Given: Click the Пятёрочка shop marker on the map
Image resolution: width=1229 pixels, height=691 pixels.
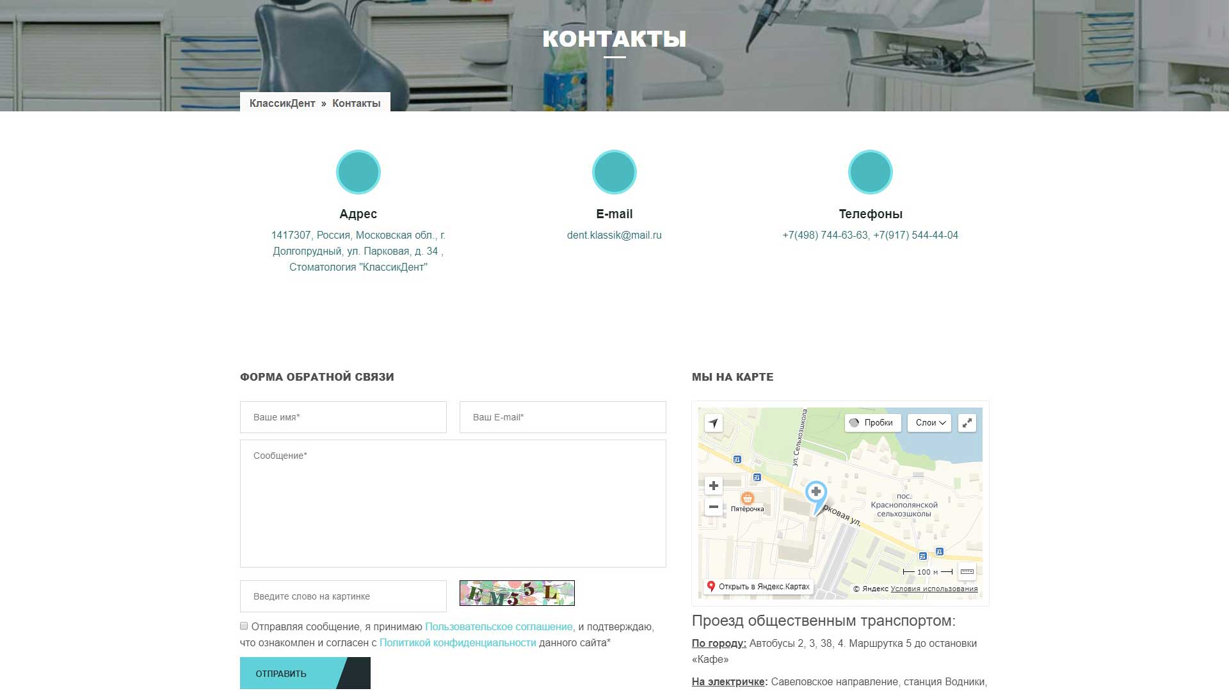Looking at the screenshot, I should pyautogui.click(x=747, y=498).
